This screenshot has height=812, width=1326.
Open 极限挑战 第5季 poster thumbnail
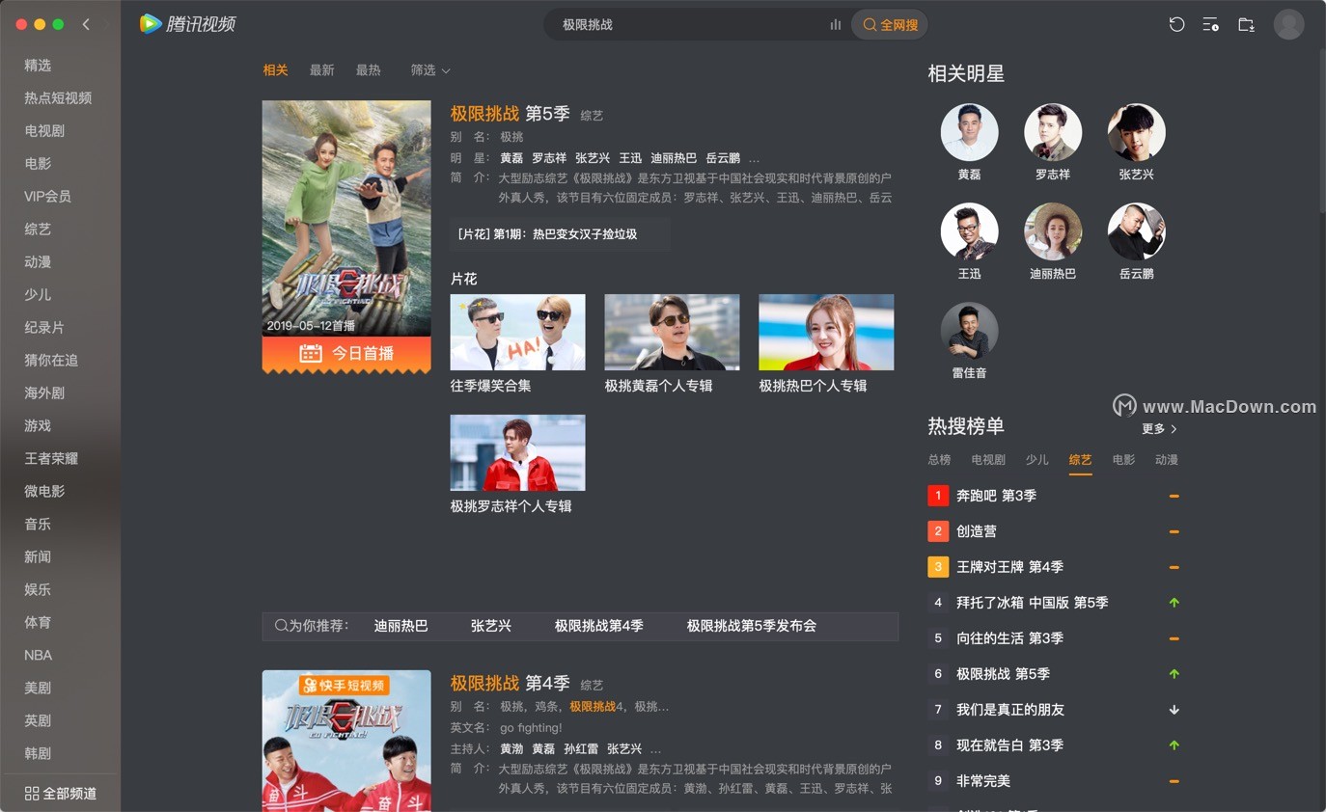tap(346, 219)
